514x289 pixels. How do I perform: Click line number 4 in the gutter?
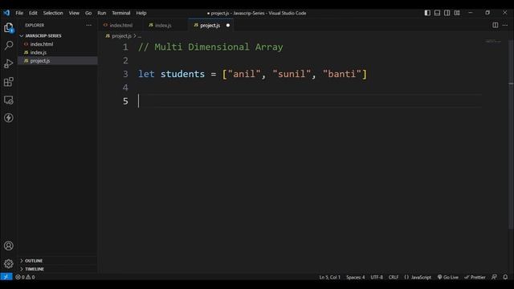pos(125,88)
